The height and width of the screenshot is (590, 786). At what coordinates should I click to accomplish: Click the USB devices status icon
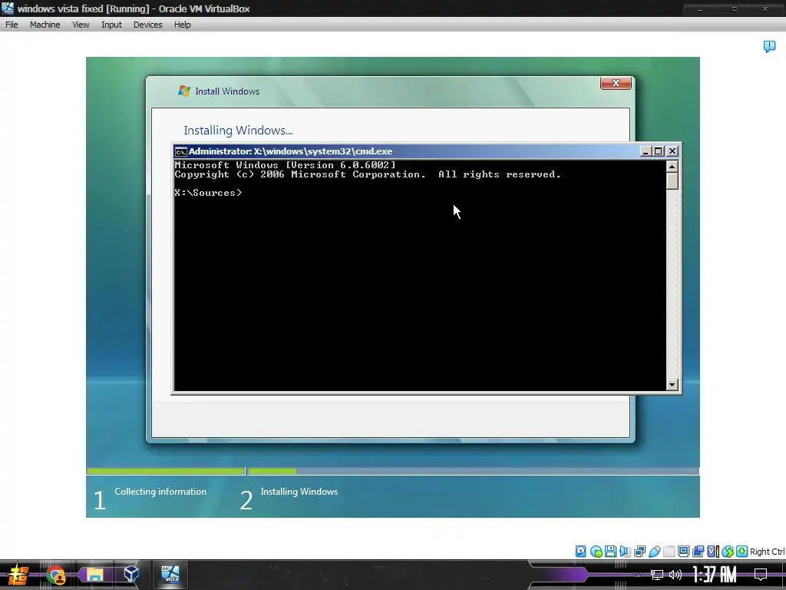[x=654, y=552]
